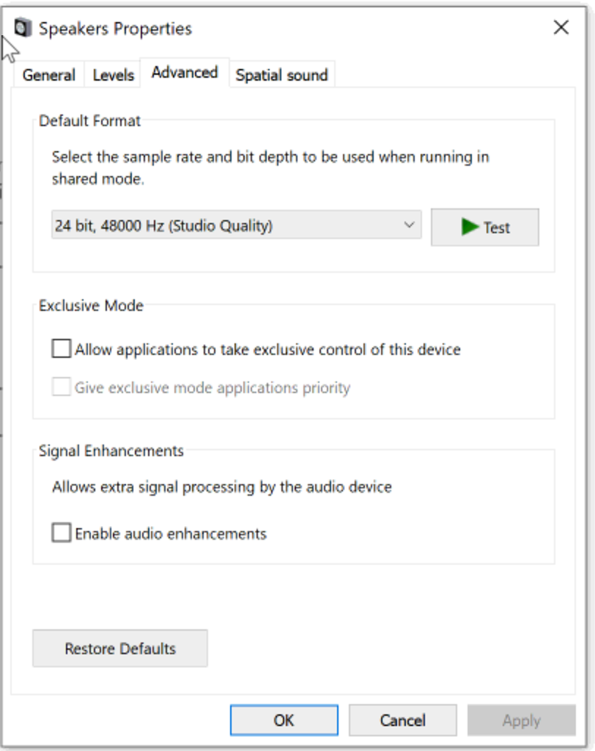
Task: Enable exclusive control of this device checkbox
Action: [x=62, y=349]
